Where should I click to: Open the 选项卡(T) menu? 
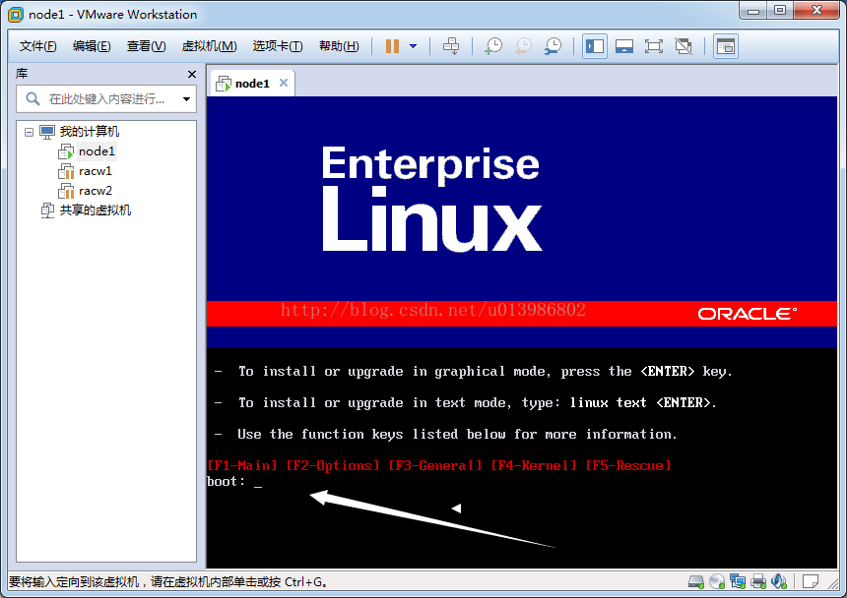coord(278,46)
